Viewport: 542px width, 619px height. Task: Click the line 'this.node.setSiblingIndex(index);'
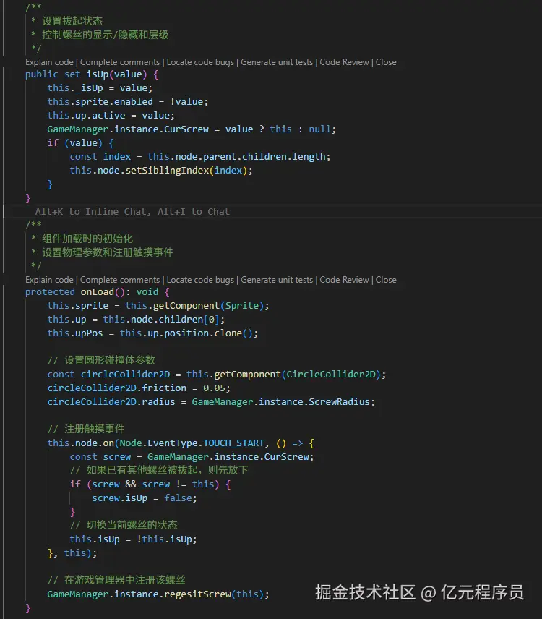(161, 171)
